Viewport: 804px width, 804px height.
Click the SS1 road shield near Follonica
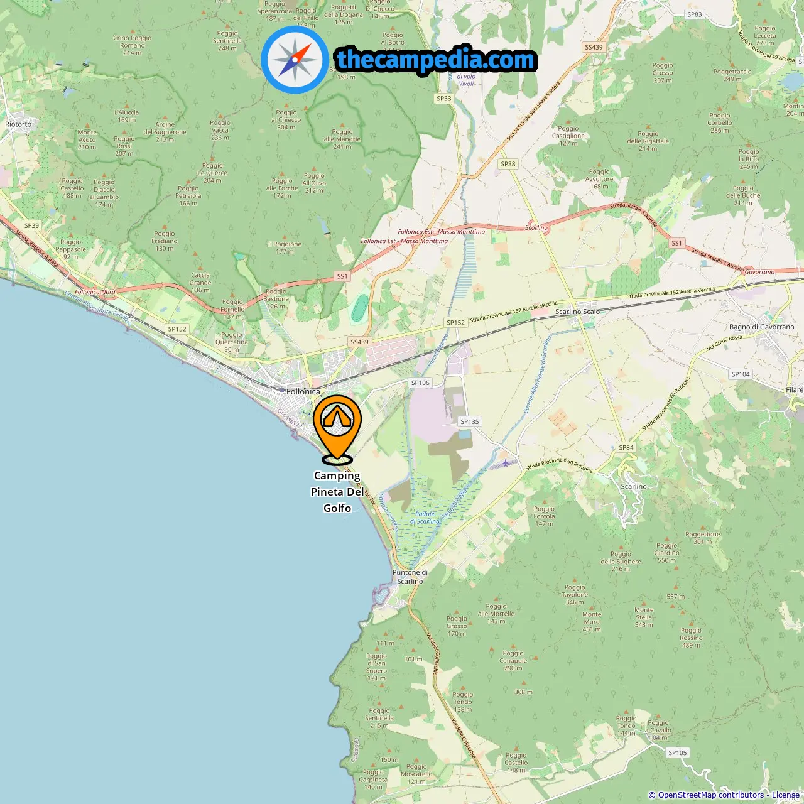342,276
